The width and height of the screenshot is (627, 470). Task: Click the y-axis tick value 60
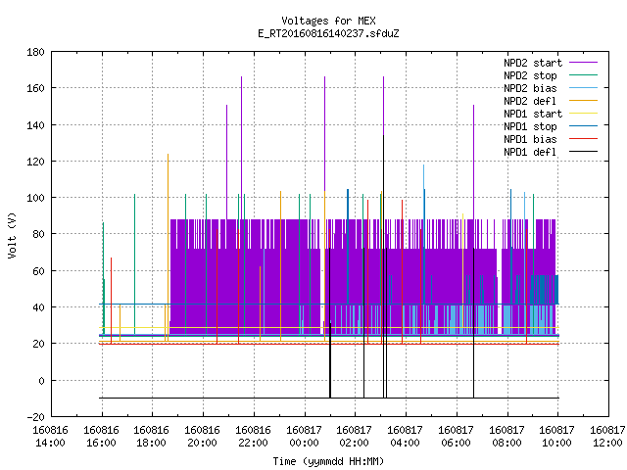(x=38, y=271)
